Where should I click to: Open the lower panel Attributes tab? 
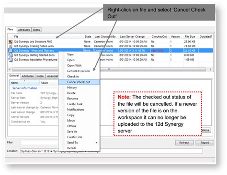[x=28, y=76]
